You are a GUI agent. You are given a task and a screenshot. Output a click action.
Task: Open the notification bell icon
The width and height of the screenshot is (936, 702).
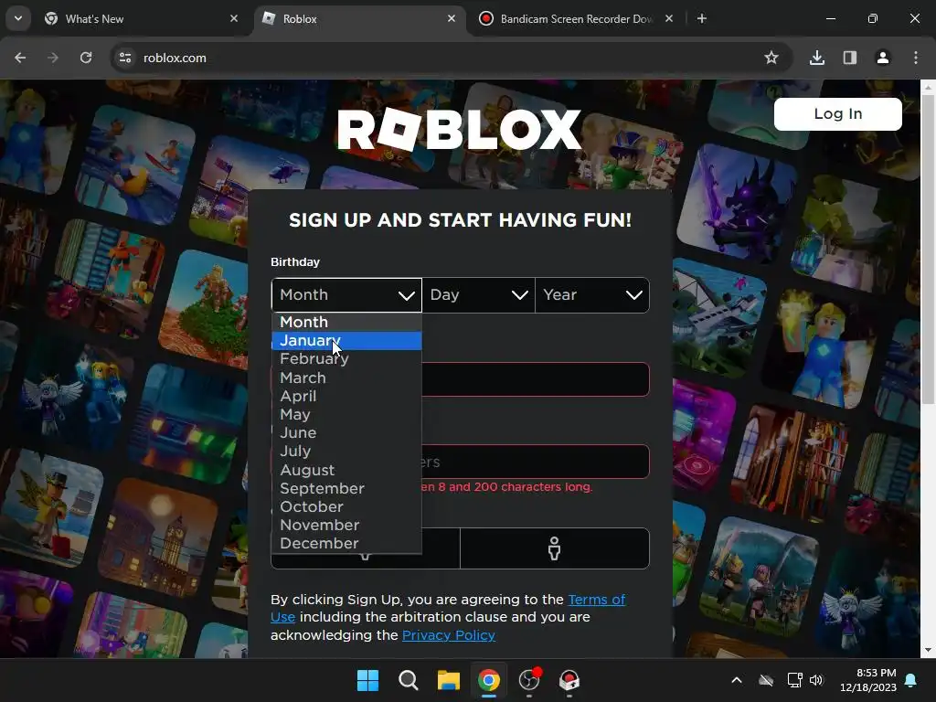pyautogui.click(x=911, y=680)
